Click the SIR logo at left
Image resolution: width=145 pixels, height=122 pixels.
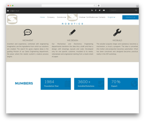(12, 19)
